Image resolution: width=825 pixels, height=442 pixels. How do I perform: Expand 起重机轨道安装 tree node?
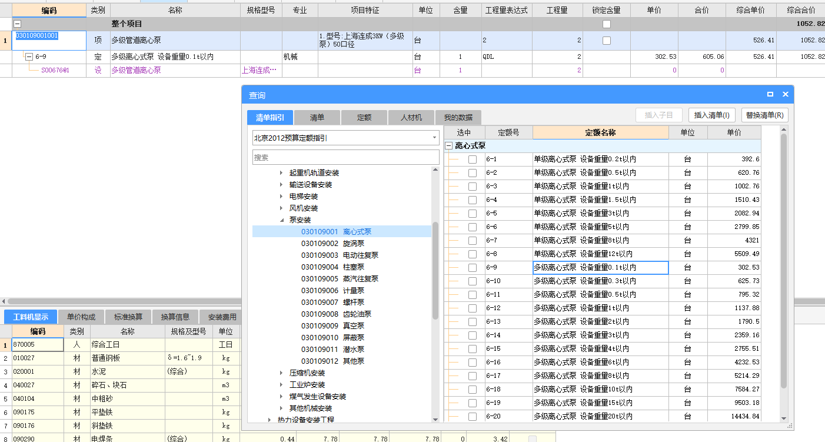(281, 173)
